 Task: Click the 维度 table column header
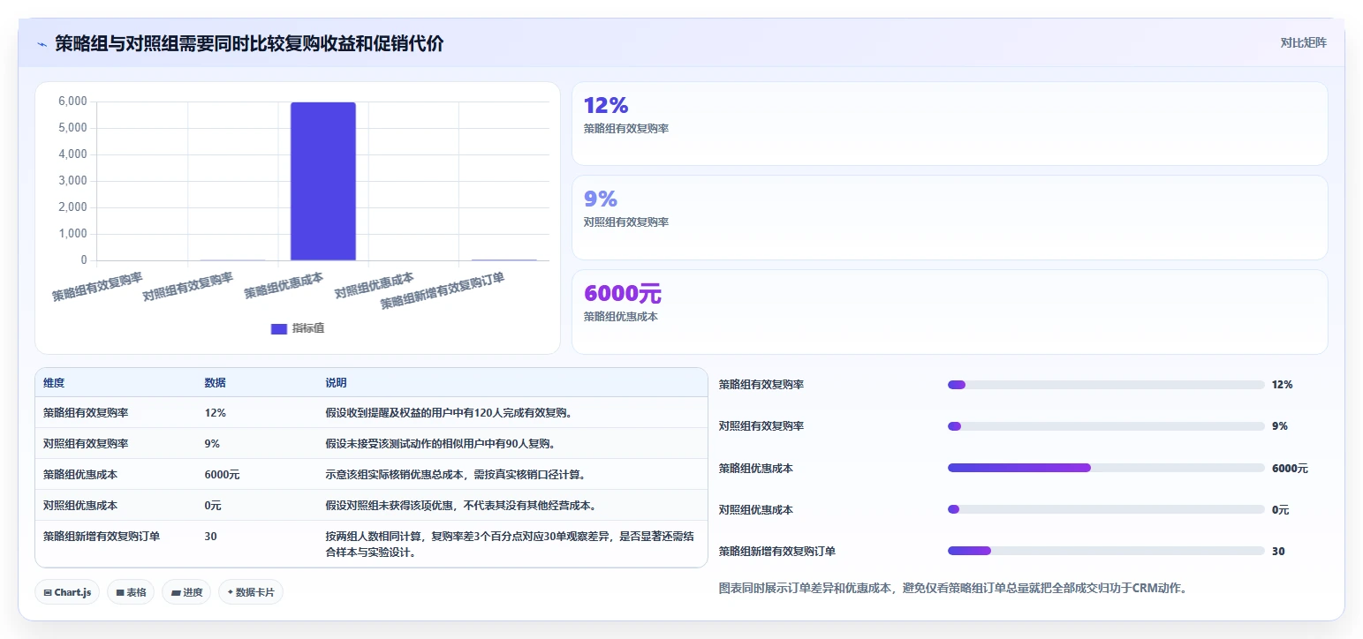pos(54,383)
